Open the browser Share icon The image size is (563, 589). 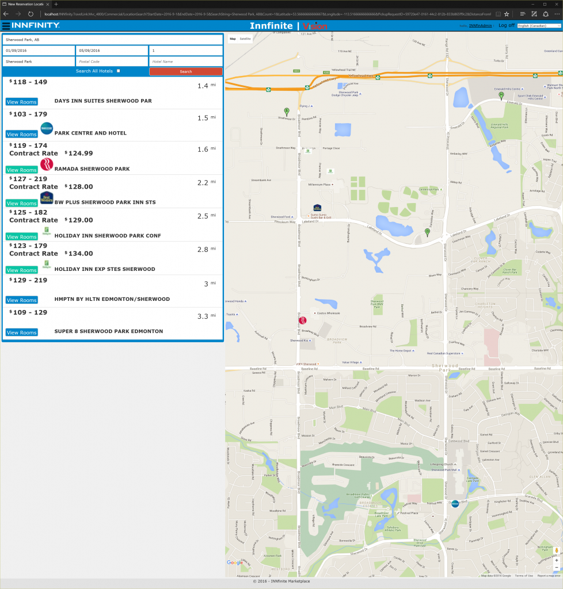click(x=546, y=14)
